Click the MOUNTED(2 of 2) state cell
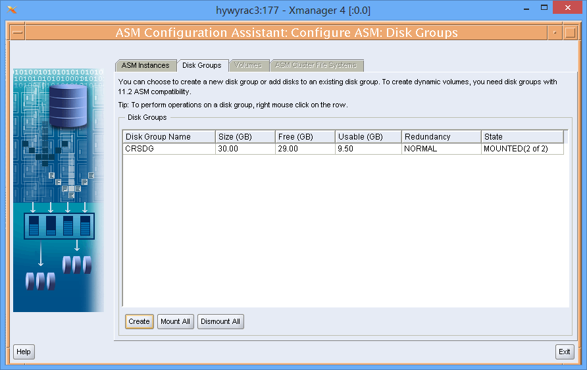The width and height of the screenshot is (587, 370). [523, 149]
